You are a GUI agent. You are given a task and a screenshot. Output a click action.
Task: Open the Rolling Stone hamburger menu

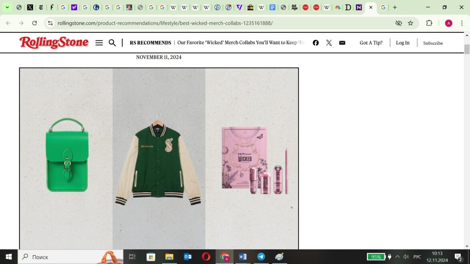[x=99, y=43]
